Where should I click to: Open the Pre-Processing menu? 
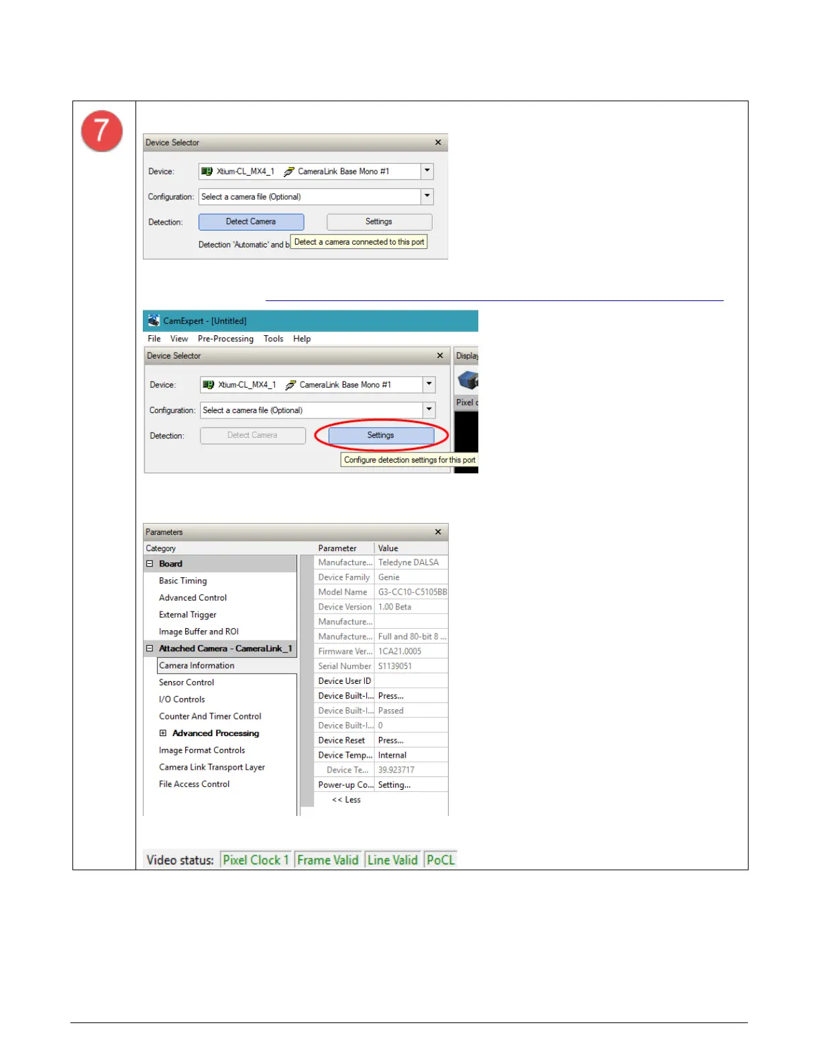tap(225, 339)
